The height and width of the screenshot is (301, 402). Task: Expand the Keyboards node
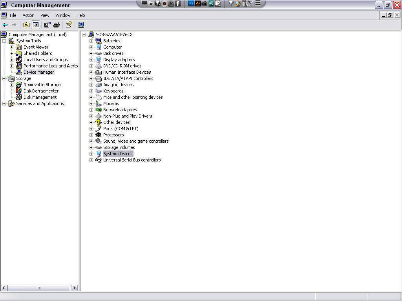click(91, 91)
